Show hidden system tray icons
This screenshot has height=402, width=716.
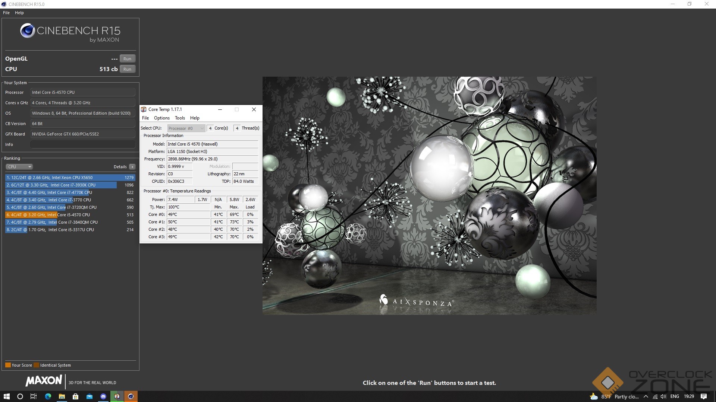pos(646,396)
